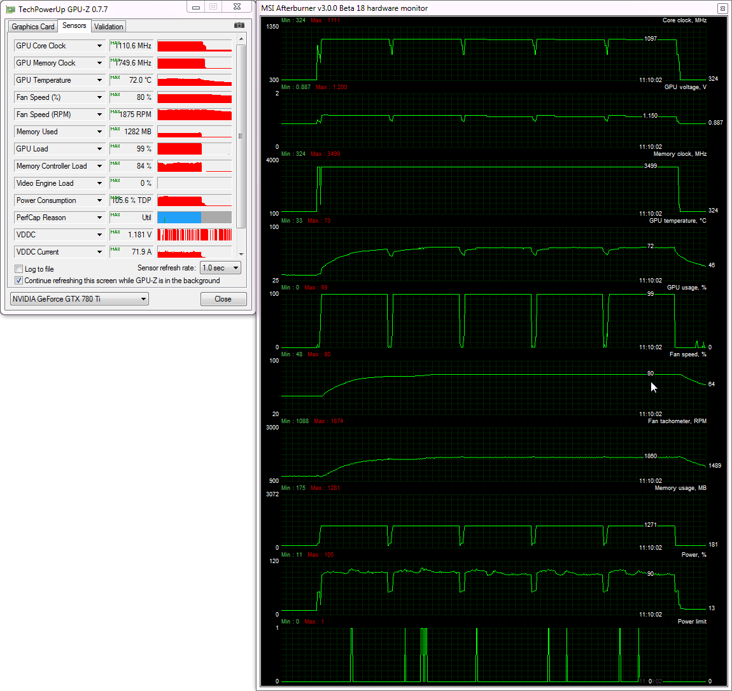Open the Validation tab
The height and width of the screenshot is (691, 732).
pos(108,27)
